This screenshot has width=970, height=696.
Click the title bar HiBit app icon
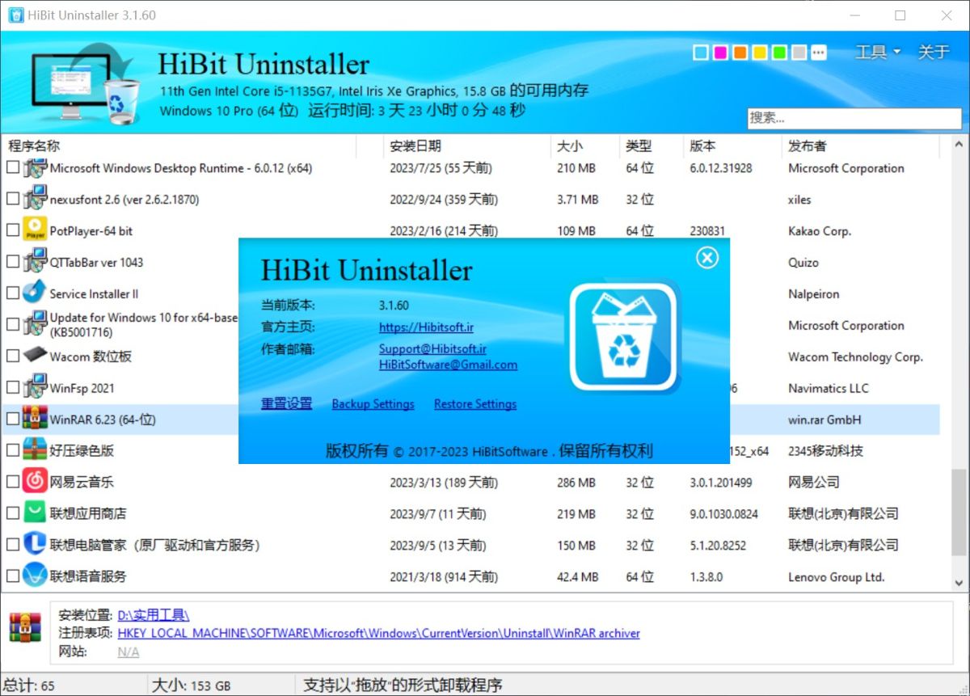15,15
